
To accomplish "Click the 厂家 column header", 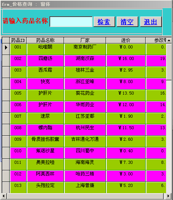I will click(85, 40).
